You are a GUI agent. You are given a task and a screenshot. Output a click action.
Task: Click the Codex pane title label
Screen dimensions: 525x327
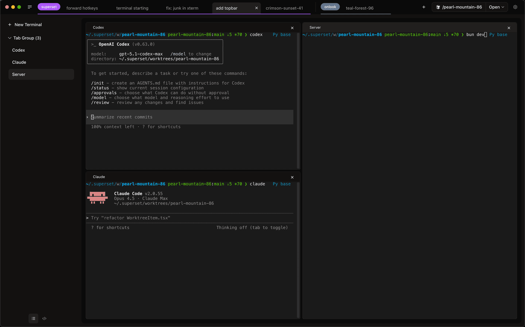(98, 28)
